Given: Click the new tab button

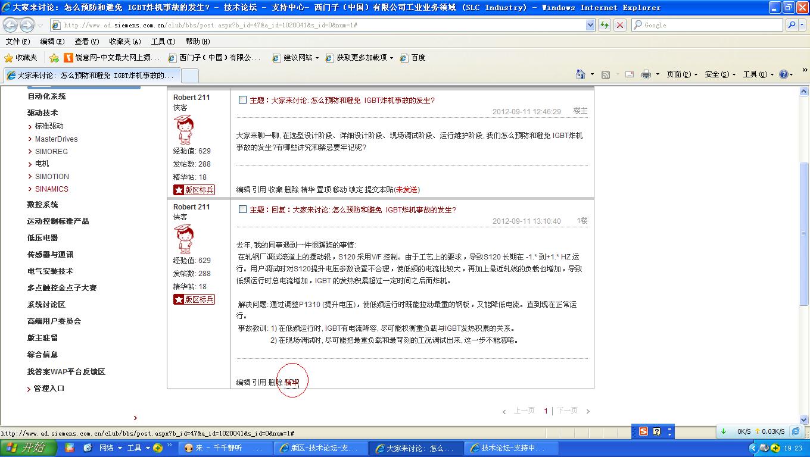Looking at the screenshot, I should pyautogui.click(x=189, y=76).
